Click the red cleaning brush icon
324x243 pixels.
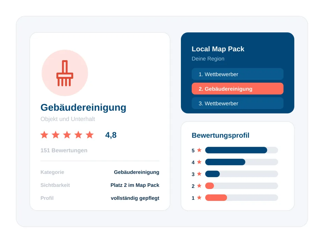pyautogui.click(x=65, y=73)
